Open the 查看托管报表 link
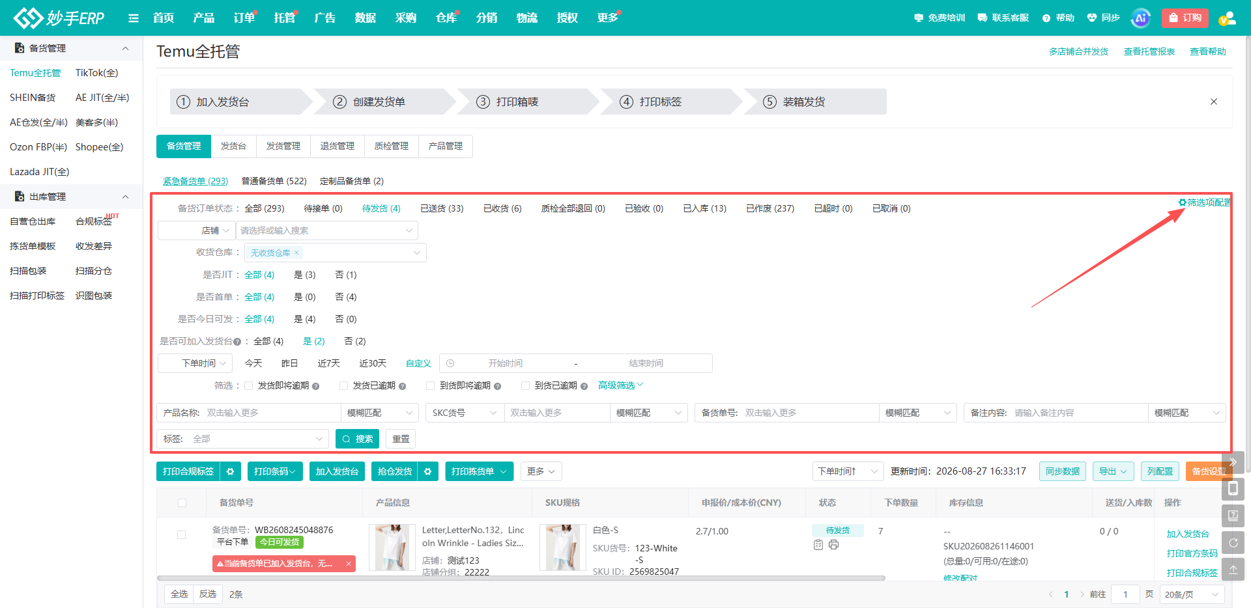The image size is (1251, 608). point(1149,51)
